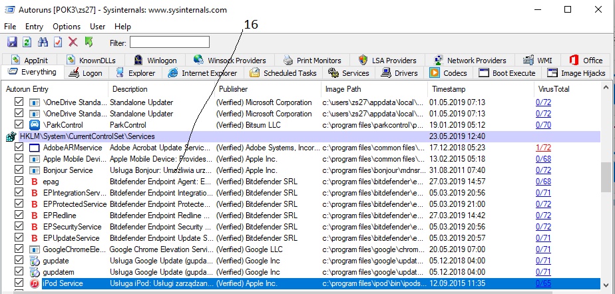Select the Image Hijacks tab
Screen dimensions: 615x294
pyautogui.click(x=576, y=73)
